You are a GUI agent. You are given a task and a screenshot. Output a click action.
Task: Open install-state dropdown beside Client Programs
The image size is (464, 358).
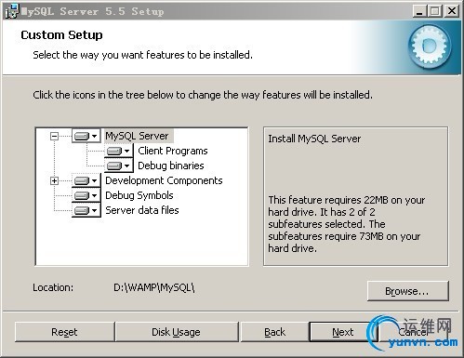(x=119, y=151)
